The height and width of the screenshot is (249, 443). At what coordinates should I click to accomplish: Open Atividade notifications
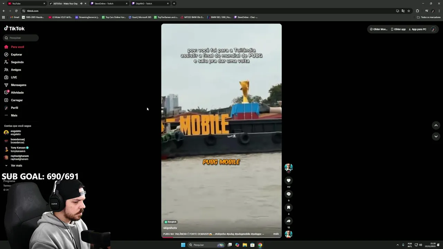[x=14, y=93]
